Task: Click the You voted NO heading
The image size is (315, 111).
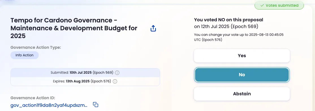Action: 228,20
